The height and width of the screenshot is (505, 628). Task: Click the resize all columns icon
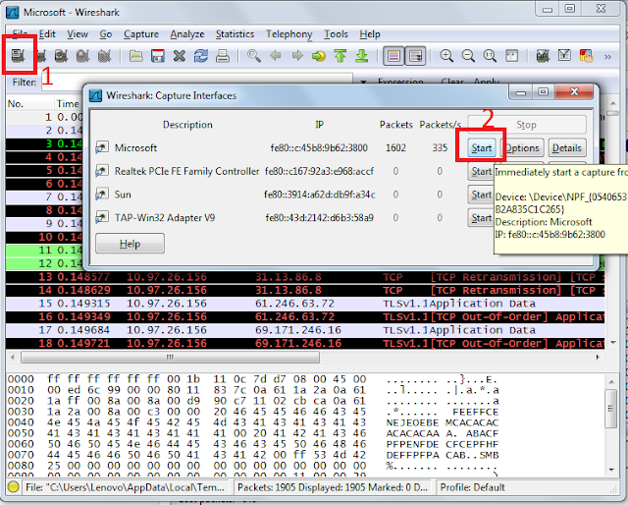[511, 56]
